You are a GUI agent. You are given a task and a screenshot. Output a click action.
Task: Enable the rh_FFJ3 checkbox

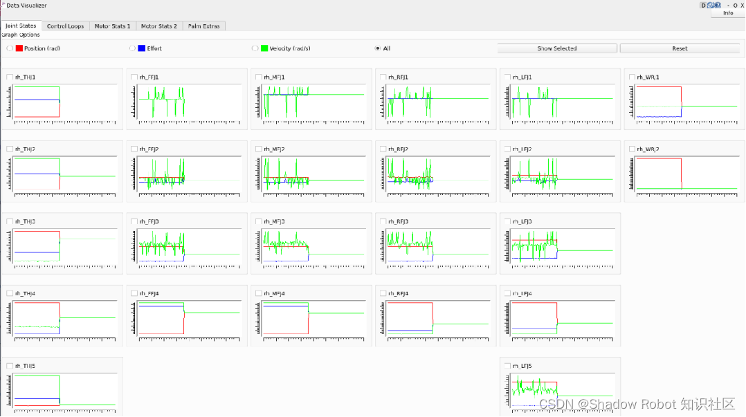134,221
